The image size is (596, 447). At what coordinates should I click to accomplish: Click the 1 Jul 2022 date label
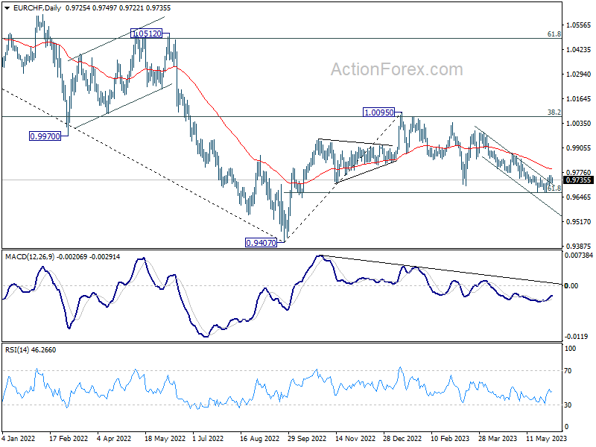[x=208, y=438]
